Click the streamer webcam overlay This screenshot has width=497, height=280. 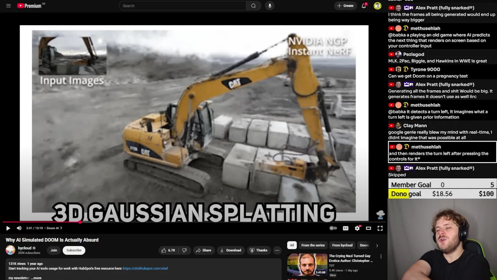(442, 240)
